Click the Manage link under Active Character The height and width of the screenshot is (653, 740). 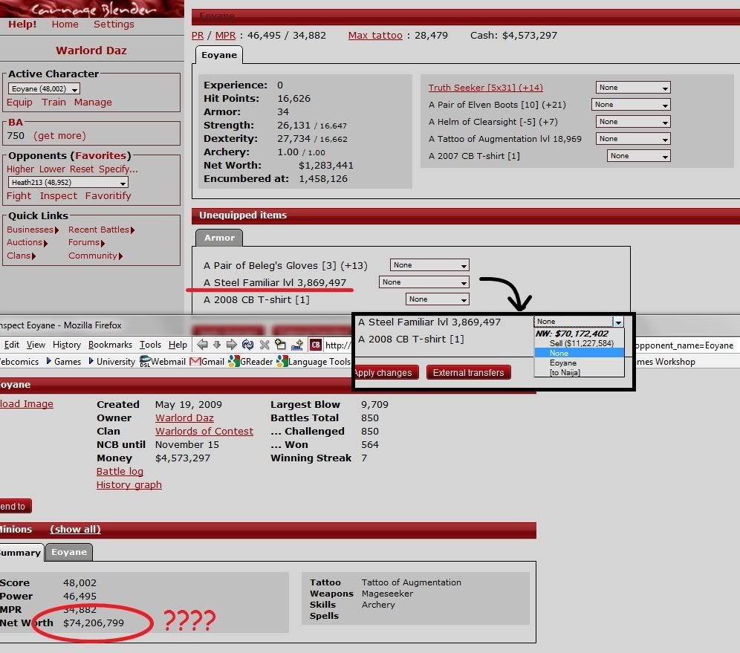[93, 103]
